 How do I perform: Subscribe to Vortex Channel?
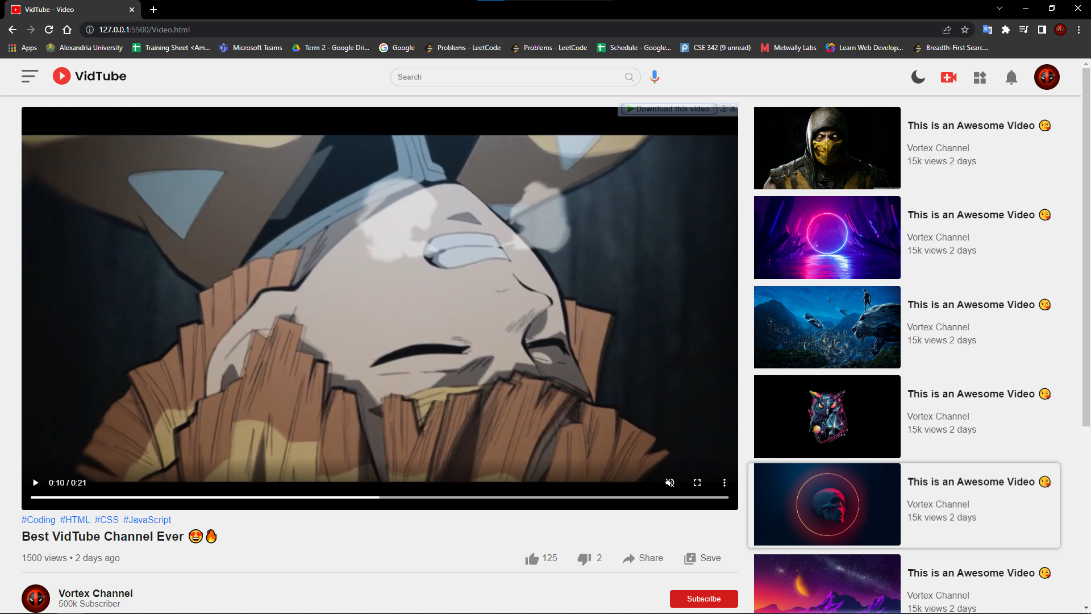pos(703,599)
